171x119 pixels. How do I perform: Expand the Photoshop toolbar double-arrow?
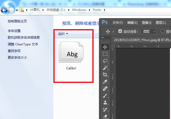click(x=102, y=38)
